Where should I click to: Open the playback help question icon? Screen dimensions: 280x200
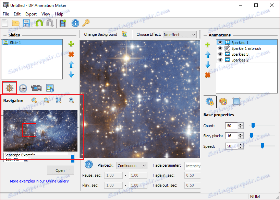89,164
